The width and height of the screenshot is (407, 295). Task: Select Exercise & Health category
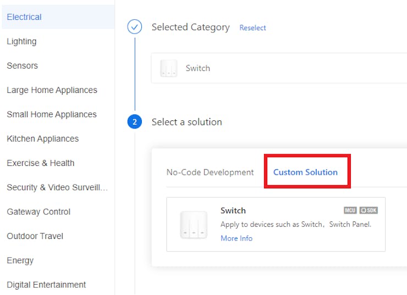coord(41,163)
